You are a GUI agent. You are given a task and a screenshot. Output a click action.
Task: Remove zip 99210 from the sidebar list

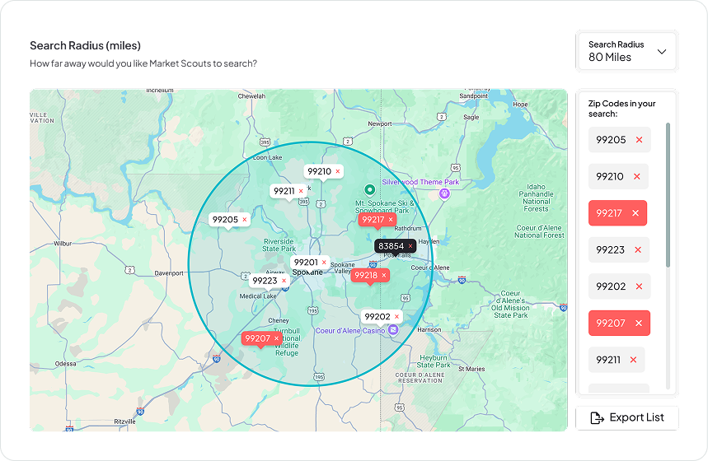click(636, 177)
